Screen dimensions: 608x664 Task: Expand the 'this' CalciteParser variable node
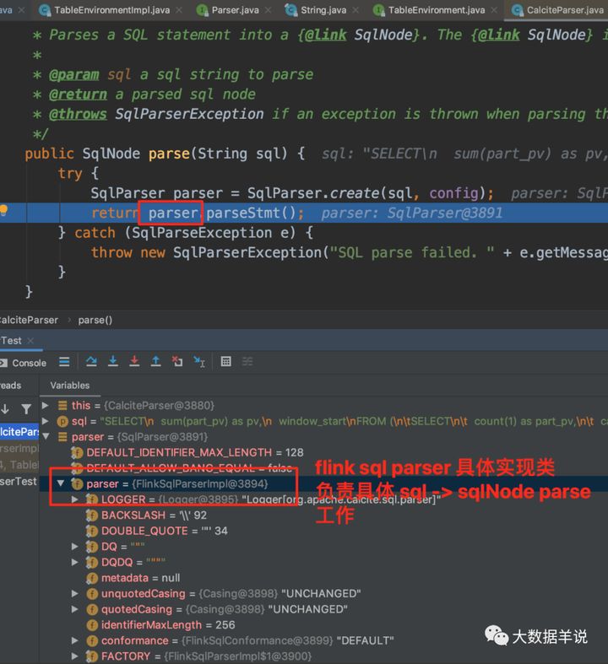(x=45, y=405)
